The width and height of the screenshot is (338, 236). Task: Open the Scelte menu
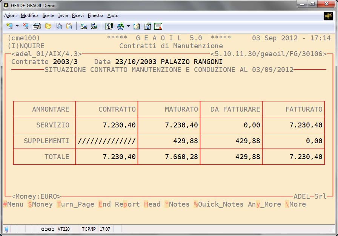click(48, 15)
